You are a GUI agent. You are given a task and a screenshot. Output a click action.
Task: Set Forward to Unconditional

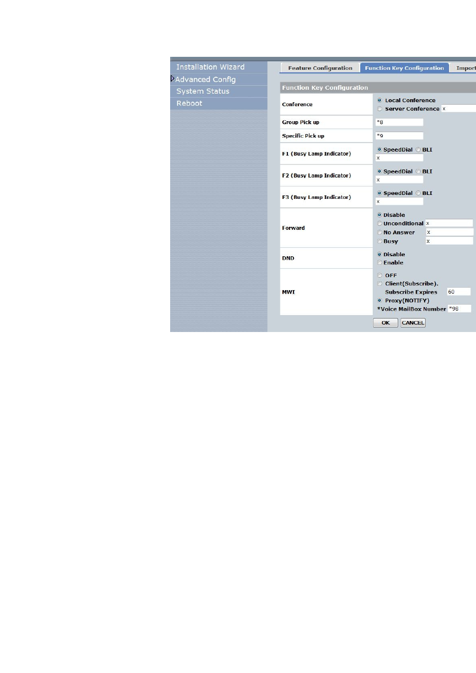click(x=379, y=223)
